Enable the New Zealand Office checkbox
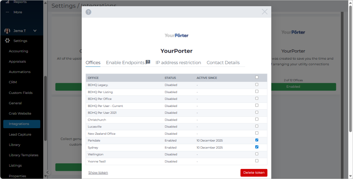 (x=257, y=133)
